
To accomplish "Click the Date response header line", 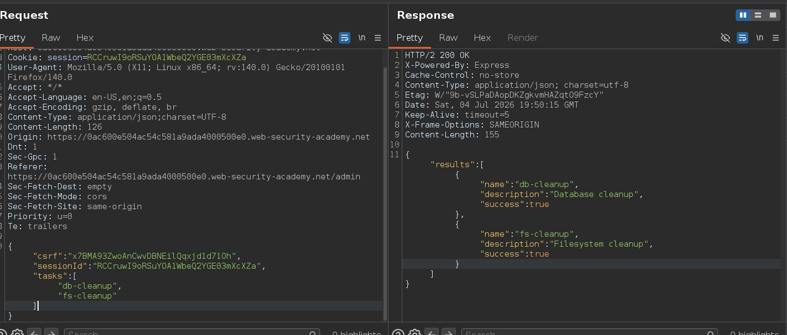I will pyautogui.click(x=492, y=105).
